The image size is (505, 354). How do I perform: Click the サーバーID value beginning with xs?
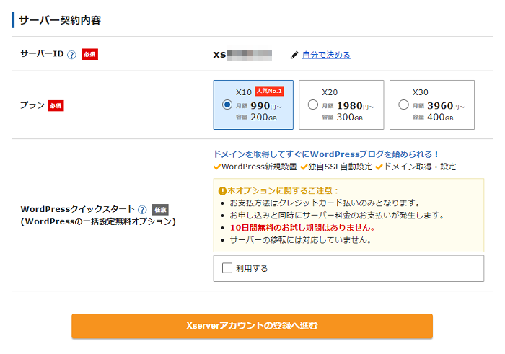pos(242,55)
